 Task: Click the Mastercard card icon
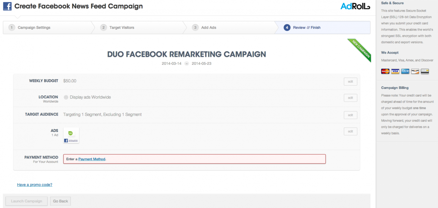(x=385, y=71)
